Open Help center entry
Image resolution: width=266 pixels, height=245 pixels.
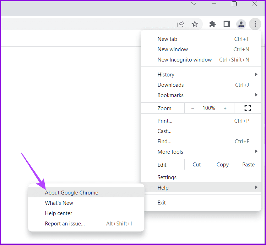coord(86,213)
